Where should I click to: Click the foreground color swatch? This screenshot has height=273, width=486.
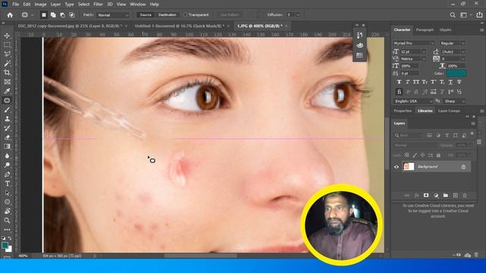pos(5,245)
